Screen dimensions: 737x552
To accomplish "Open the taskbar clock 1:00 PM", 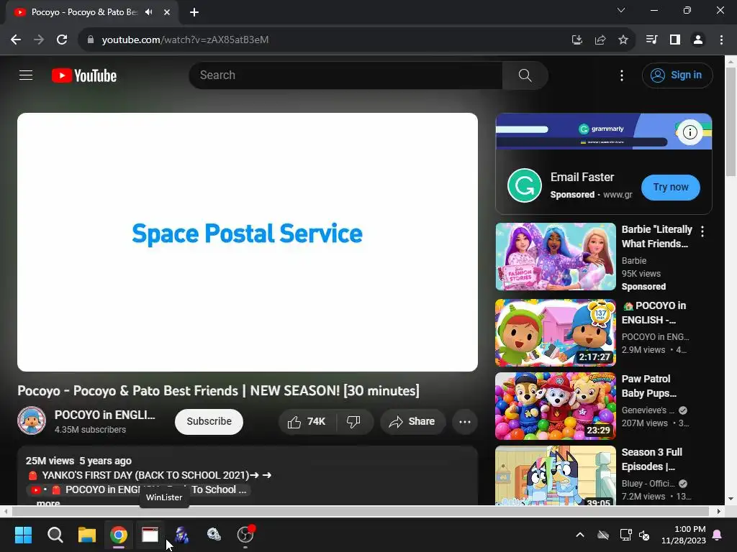I will click(684, 535).
